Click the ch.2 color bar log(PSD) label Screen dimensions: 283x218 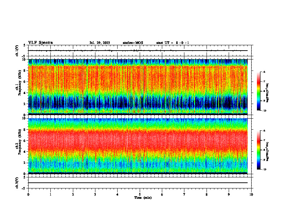coord(268,152)
